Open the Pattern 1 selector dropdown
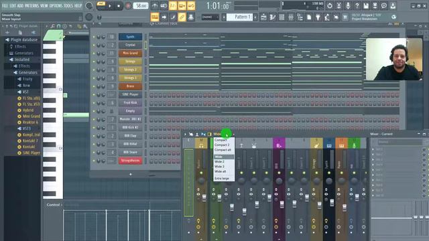Screen dimensions: 429x241 (x=239, y=17)
